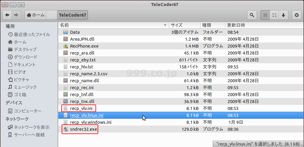The image size is (304, 147).
Task: Select the recp_vlv.windows.ini file icon
Action: (66, 122)
